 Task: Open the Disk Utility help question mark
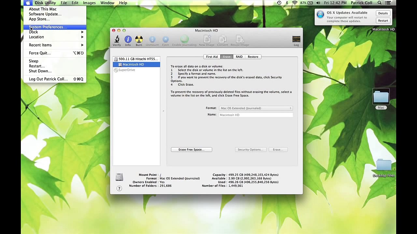tap(119, 188)
